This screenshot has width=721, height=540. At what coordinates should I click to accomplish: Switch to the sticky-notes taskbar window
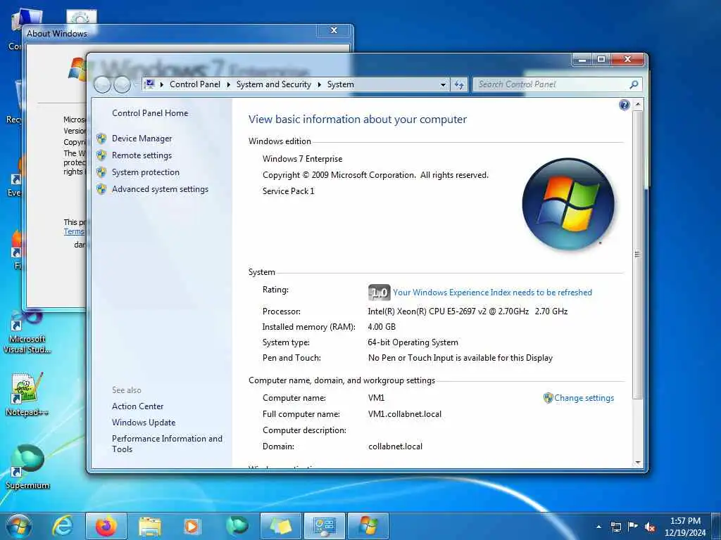pos(280,526)
